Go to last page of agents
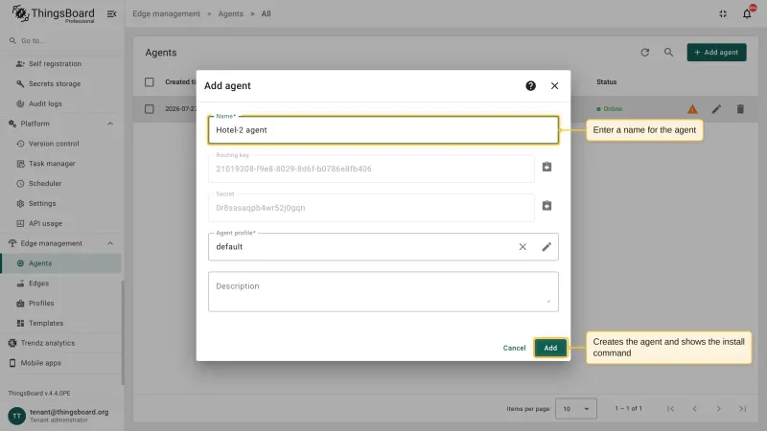767x431 pixels. point(742,409)
